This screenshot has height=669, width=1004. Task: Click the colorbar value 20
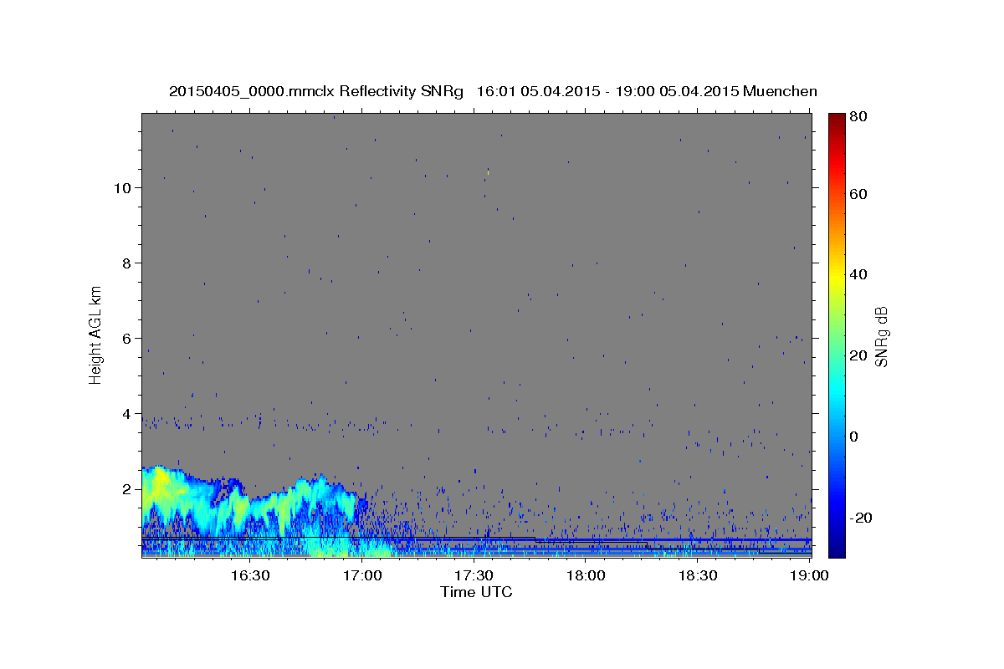coord(858,355)
